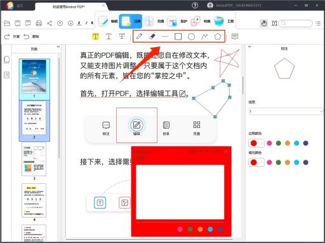Go to next page with down arrow
The width and height of the screenshot is (325, 243).
(x=70, y=23)
